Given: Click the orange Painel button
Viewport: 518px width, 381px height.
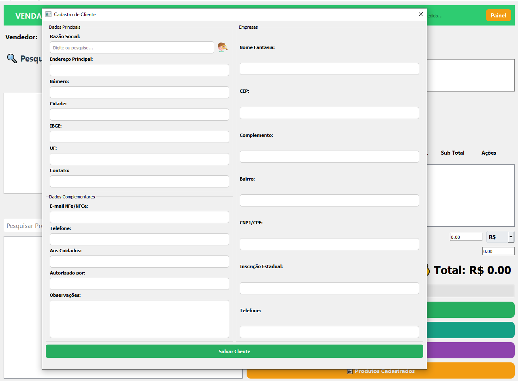Looking at the screenshot, I should point(498,15).
